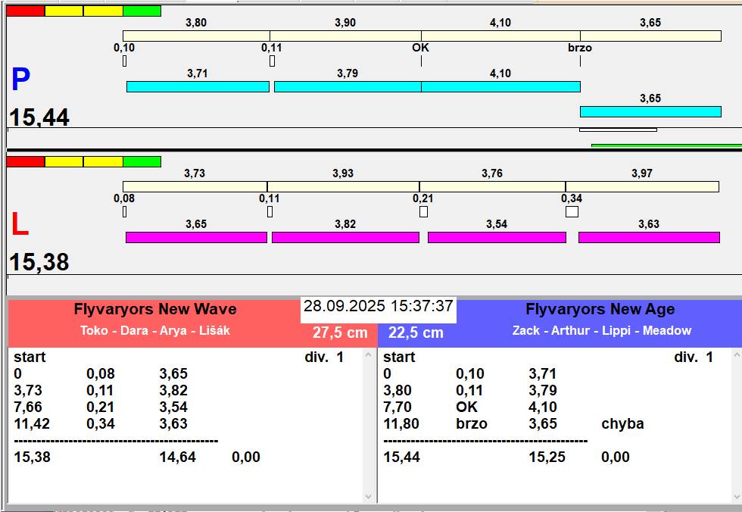Click the red start light in lane P
The width and height of the screenshot is (742, 512).
(25, 11)
